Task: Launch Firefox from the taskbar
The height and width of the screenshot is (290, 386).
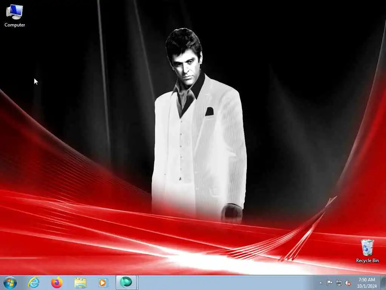Action: pyautogui.click(x=57, y=282)
